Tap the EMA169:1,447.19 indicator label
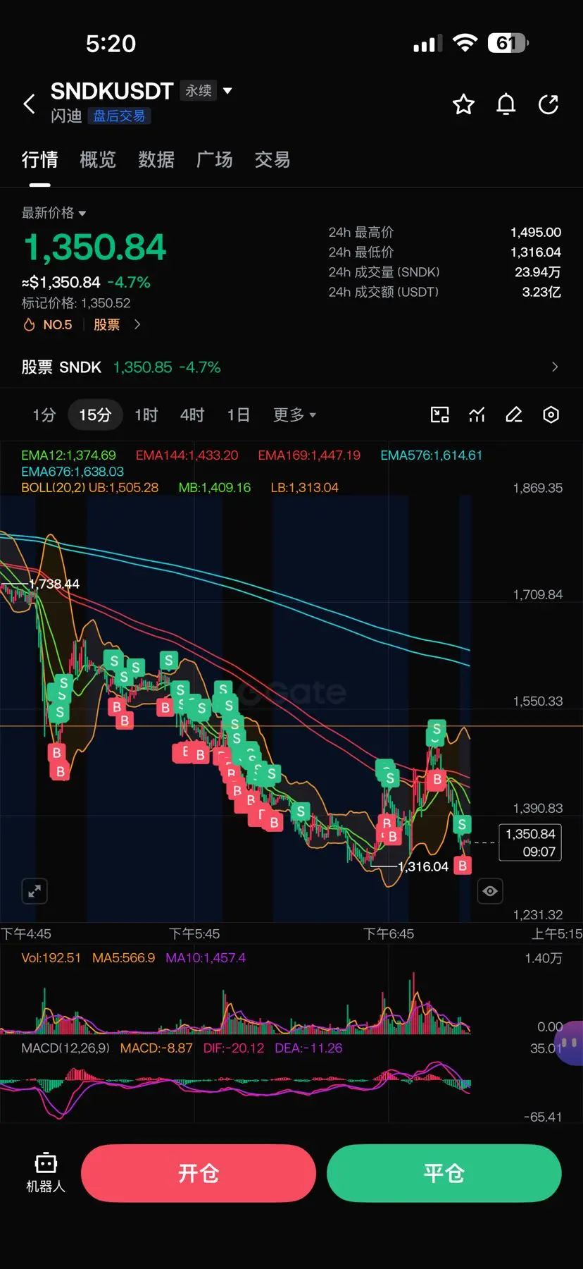Image resolution: width=583 pixels, height=1269 pixels. click(x=309, y=455)
